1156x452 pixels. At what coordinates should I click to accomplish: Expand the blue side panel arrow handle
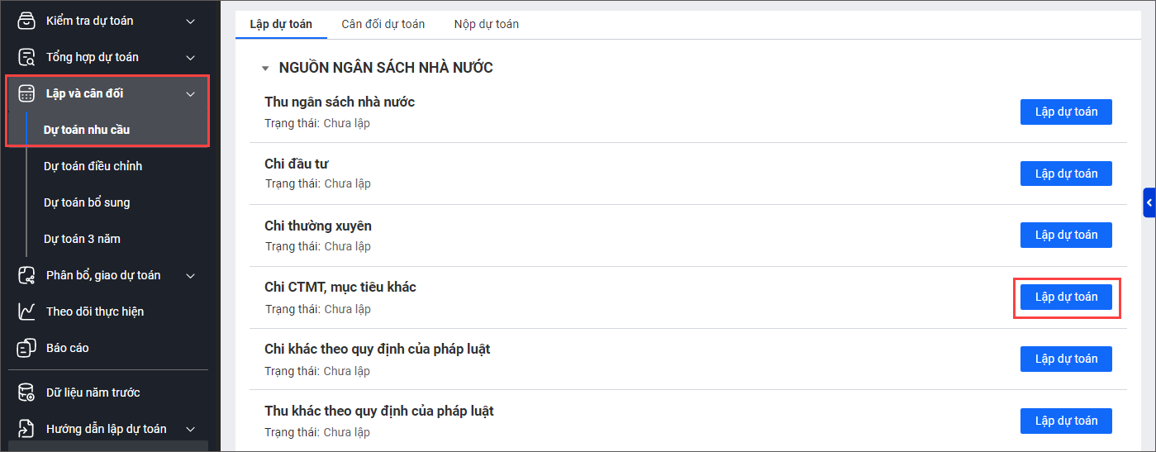coord(1149,202)
